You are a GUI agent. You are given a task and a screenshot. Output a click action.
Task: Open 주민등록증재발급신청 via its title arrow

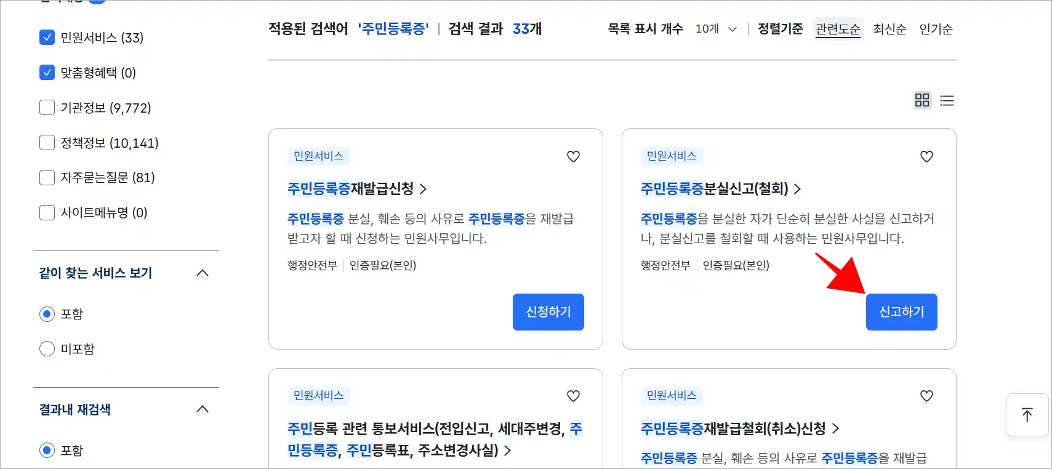click(x=423, y=190)
